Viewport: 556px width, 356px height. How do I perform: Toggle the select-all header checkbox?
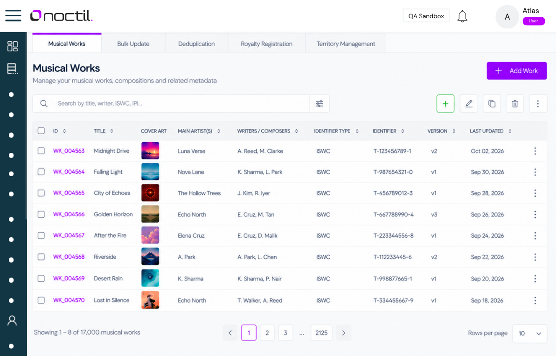41,131
